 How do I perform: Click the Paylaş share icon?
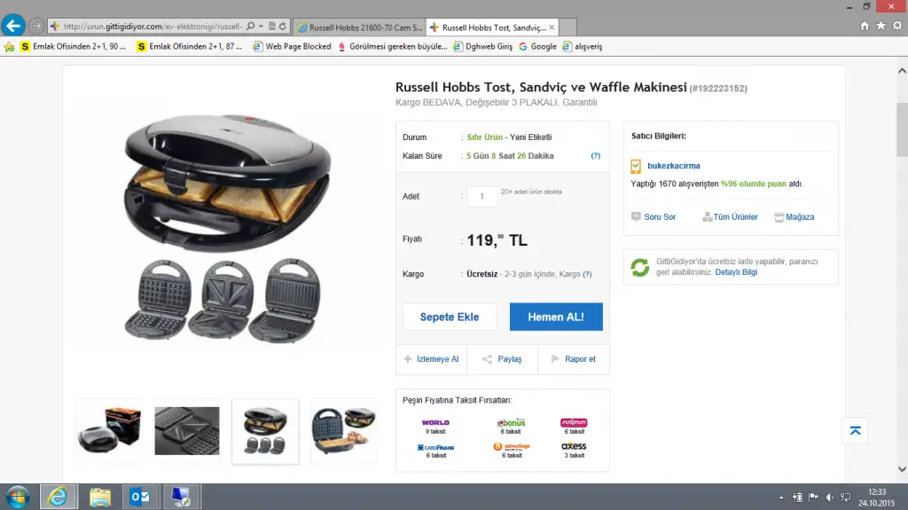[487, 359]
